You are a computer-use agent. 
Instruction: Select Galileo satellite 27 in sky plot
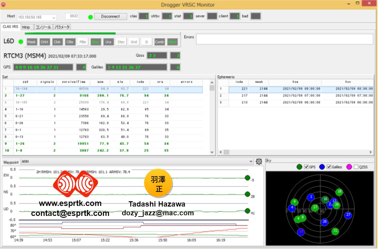coord(348,215)
